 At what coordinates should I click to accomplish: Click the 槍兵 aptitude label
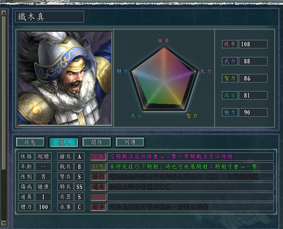pos(65,157)
